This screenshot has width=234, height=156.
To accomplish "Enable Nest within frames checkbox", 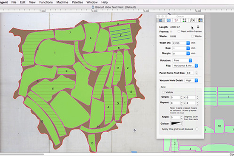I will point(179,31).
